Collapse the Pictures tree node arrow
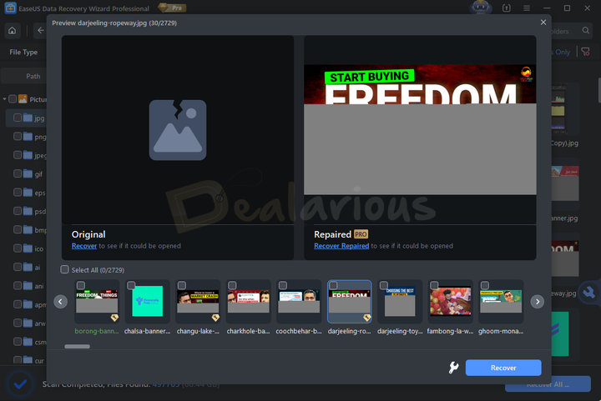 (5, 99)
